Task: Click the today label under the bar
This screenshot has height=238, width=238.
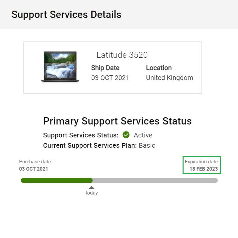Action: (92, 193)
